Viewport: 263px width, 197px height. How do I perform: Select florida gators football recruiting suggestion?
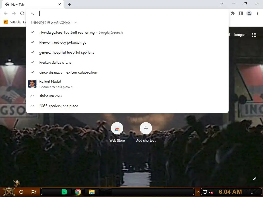tap(127, 32)
